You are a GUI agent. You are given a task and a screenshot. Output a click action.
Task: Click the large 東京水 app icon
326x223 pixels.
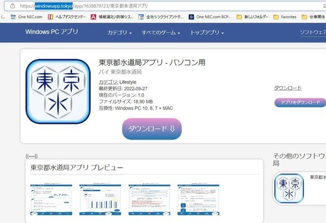point(58,91)
